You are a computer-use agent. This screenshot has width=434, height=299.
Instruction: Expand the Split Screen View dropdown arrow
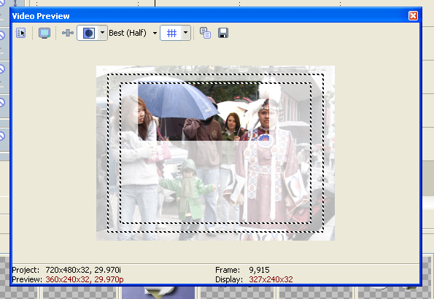pyautogui.click(x=103, y=33)
